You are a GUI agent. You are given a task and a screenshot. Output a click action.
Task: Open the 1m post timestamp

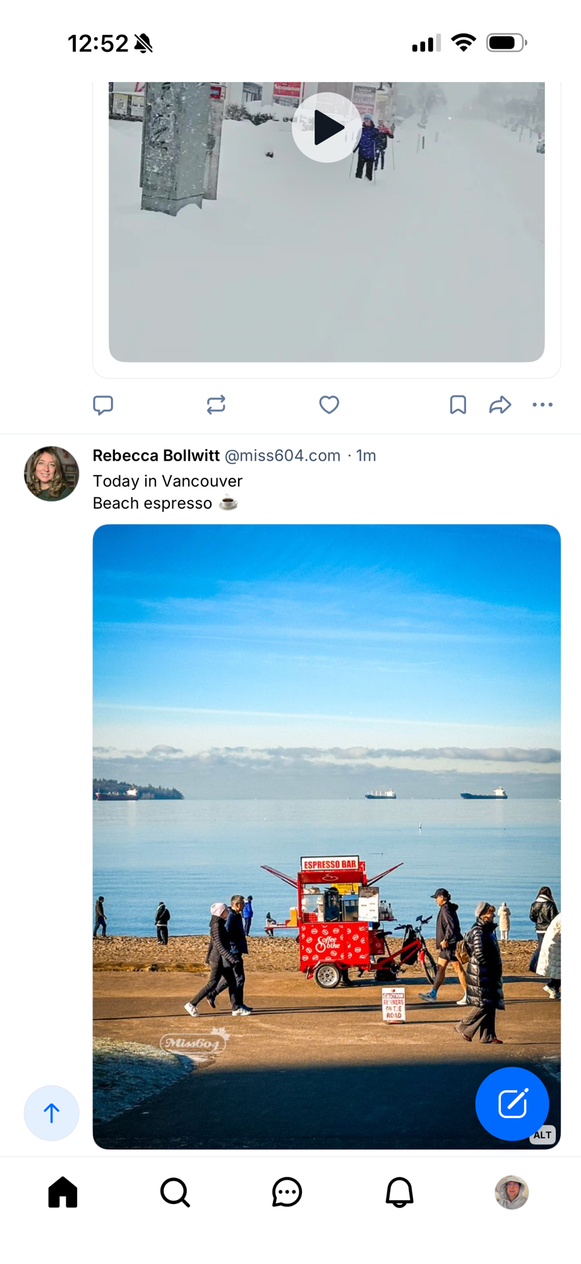(366, 456)
